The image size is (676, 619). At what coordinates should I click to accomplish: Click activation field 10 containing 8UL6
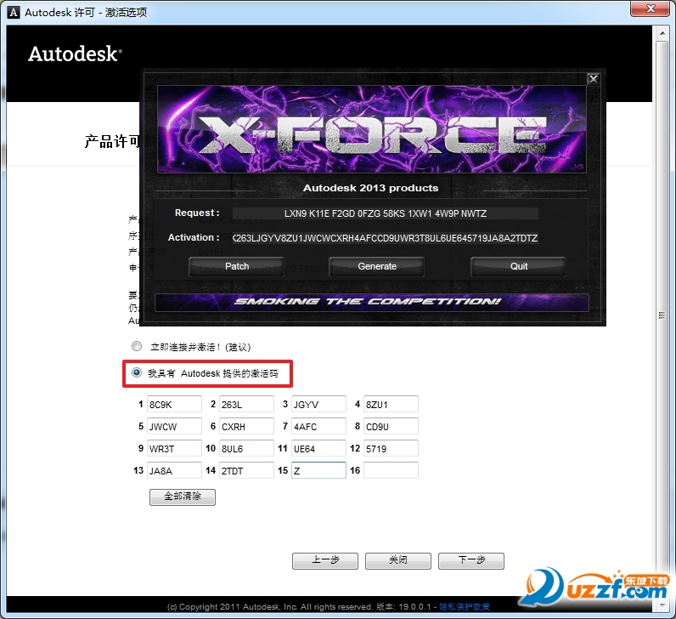coord(246,448)
